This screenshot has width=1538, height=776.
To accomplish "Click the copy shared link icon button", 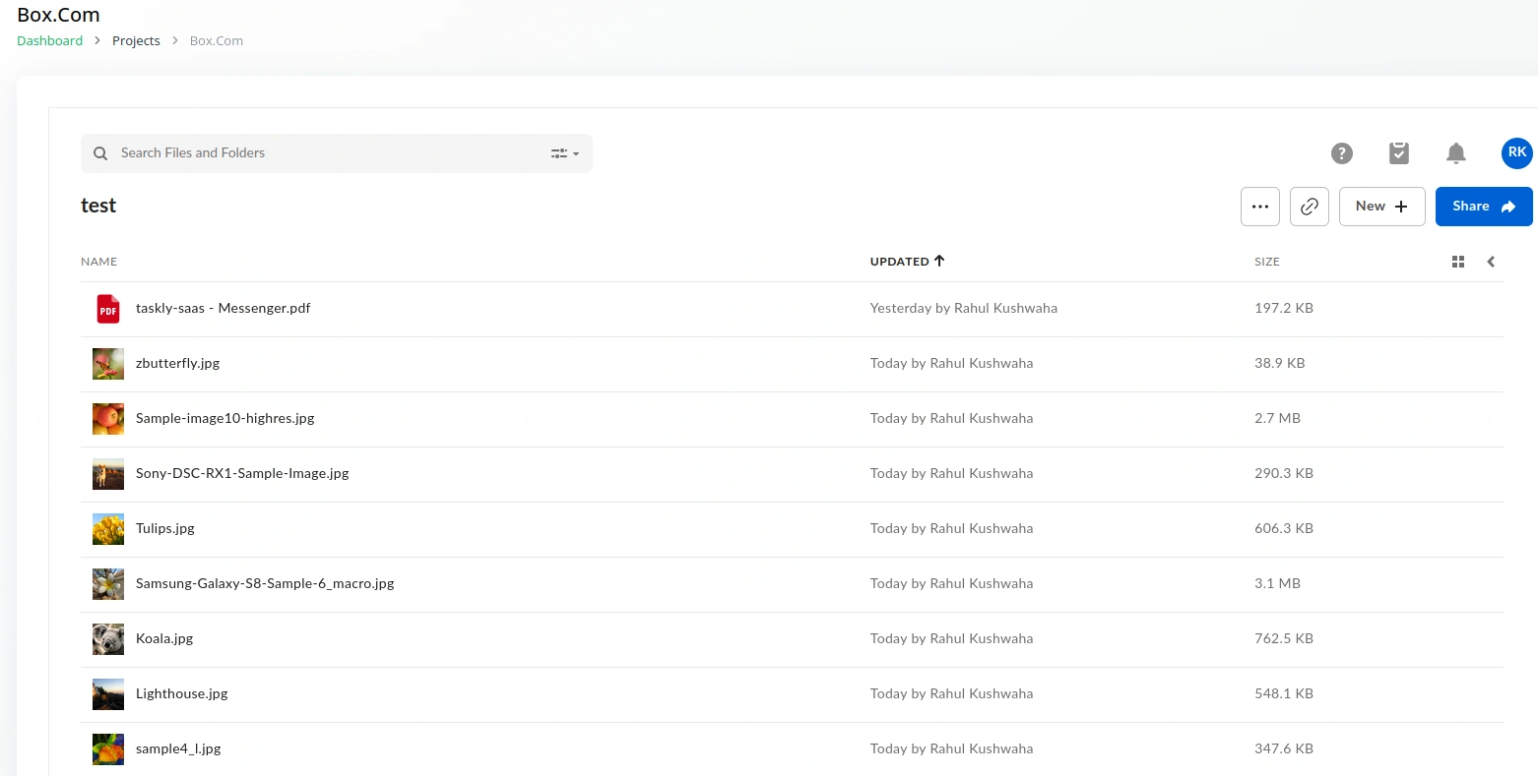I will pos(1310,207).
